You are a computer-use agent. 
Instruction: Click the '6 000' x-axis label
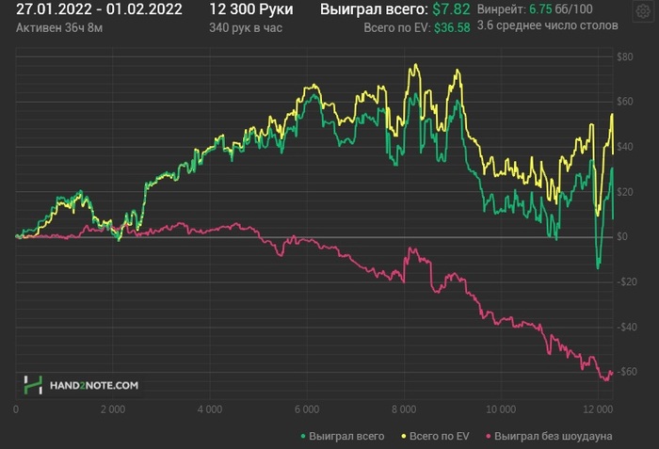tap(307, 409)
